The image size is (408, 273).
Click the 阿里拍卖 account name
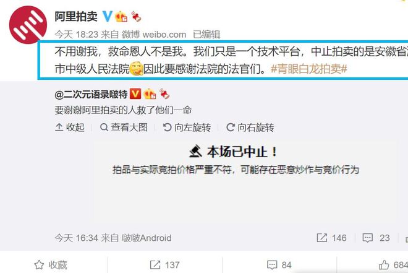(76, 17)
